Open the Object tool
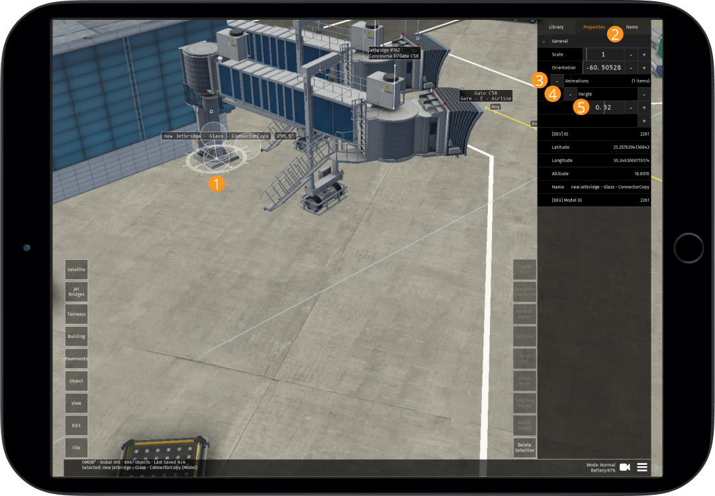This screenshot has width=715, height=496. pos(76,380)
